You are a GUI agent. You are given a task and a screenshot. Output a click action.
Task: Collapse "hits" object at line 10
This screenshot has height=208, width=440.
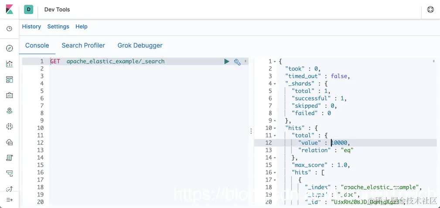coord(275,128)
